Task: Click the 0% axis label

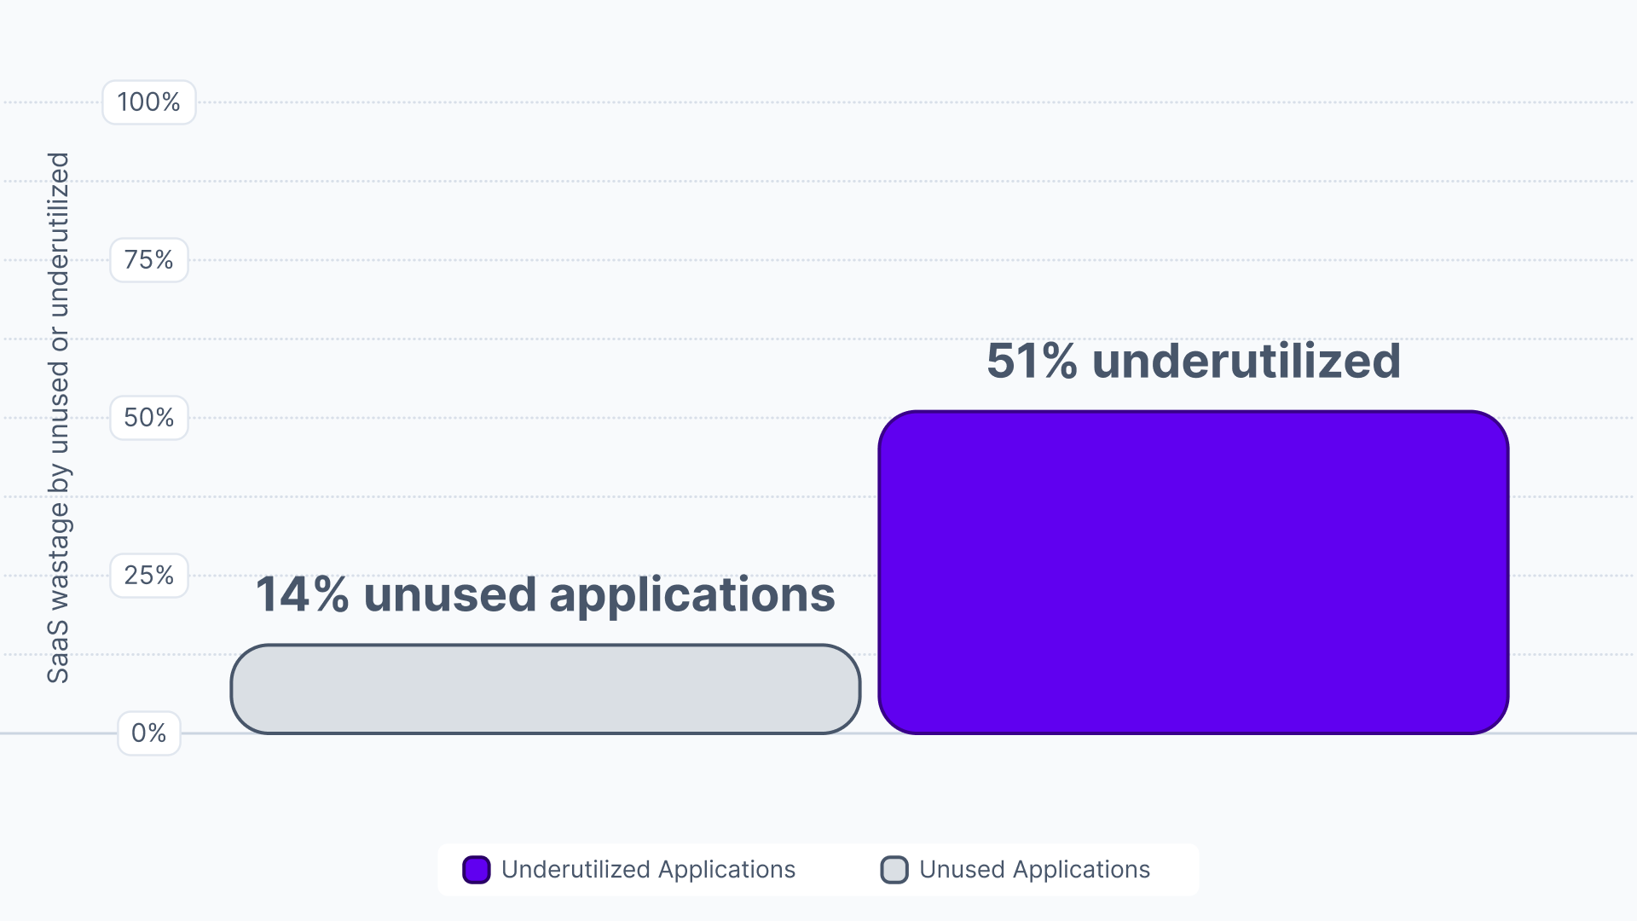Action: tap(149, 733)
